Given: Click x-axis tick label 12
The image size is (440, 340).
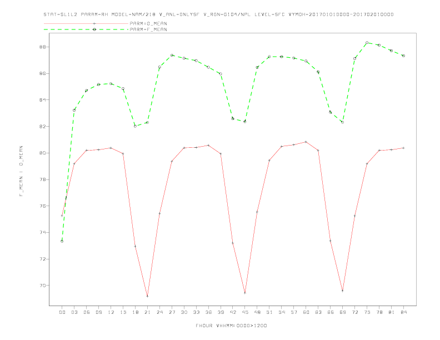Looking at the screenshot, I should [111, 312].
